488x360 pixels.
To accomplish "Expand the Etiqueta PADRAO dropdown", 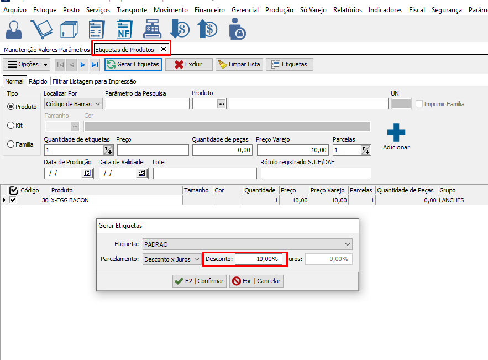I will tap(347, 244).
